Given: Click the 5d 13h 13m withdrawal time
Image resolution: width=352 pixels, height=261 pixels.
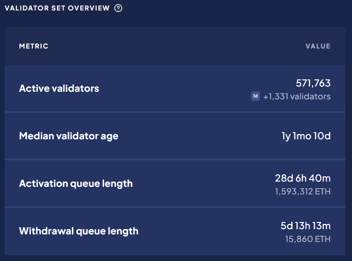Looking at the screenshot, I should click(305, 226).
